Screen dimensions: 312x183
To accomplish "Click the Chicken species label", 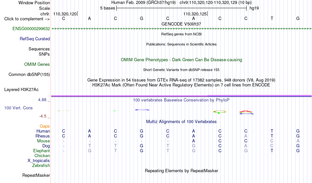I will [42, 156].
